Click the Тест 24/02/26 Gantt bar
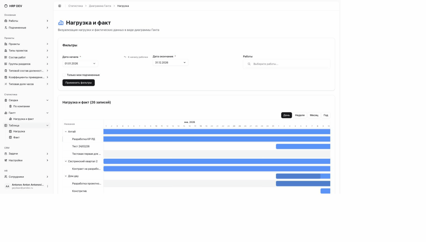Image resolution: width=426 pixels, height=242 pixels. coord(303,146)
